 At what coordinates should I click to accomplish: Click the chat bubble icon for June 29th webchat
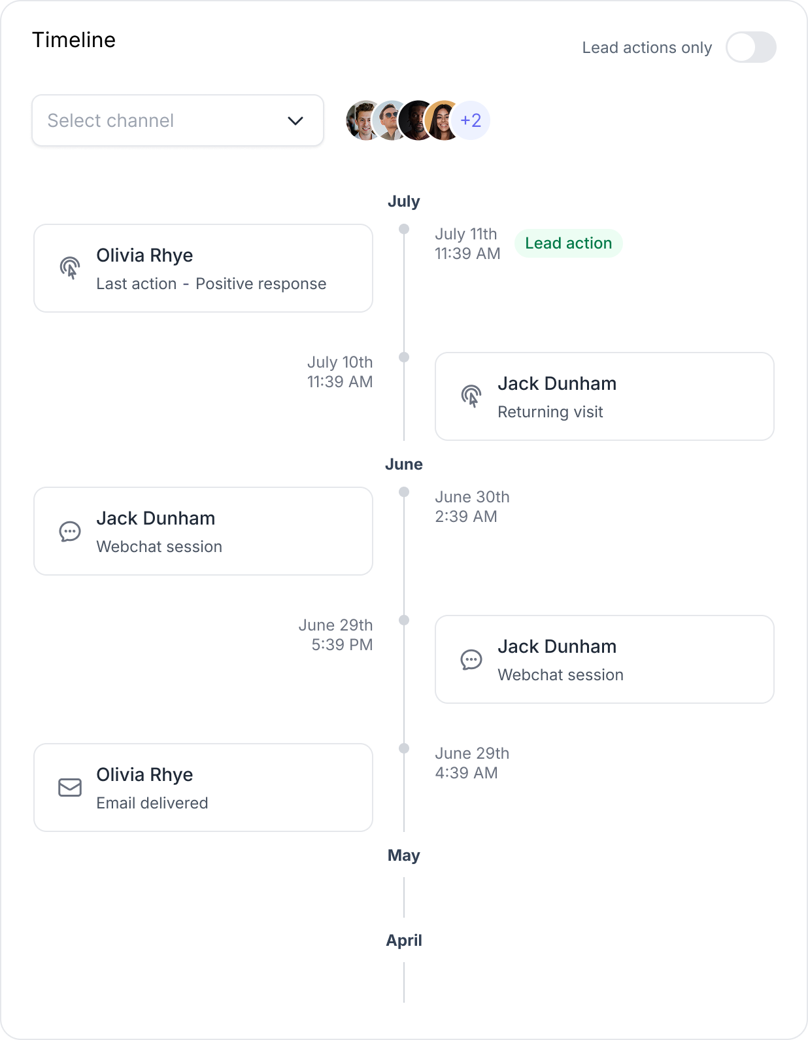pyautogui.click(x=471, y=659)
